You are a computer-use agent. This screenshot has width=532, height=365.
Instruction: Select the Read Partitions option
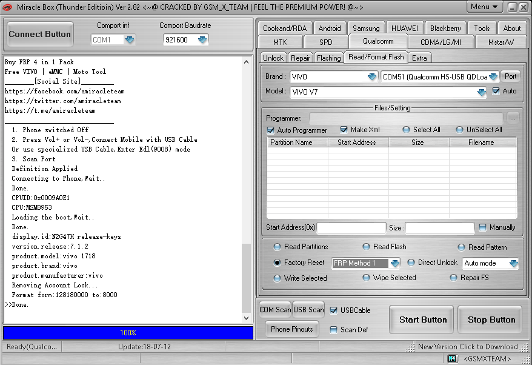[x=277, y=247]
